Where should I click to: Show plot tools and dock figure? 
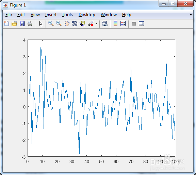pos(142,24)
